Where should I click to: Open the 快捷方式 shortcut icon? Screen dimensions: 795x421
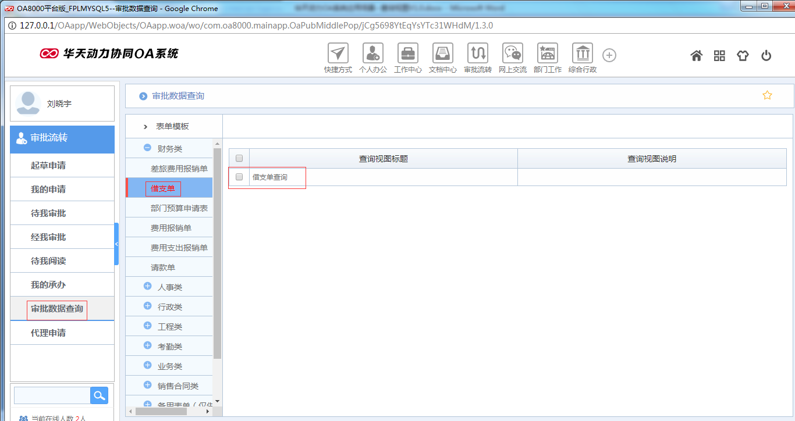338,53
